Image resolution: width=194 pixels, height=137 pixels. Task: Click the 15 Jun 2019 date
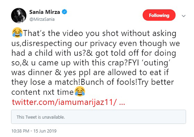(x=45, y=131)
